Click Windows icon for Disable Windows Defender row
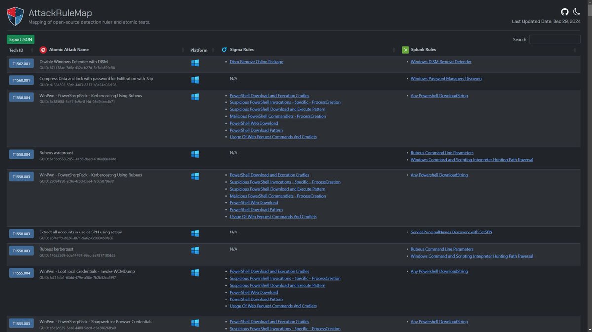 click(195, 63)
